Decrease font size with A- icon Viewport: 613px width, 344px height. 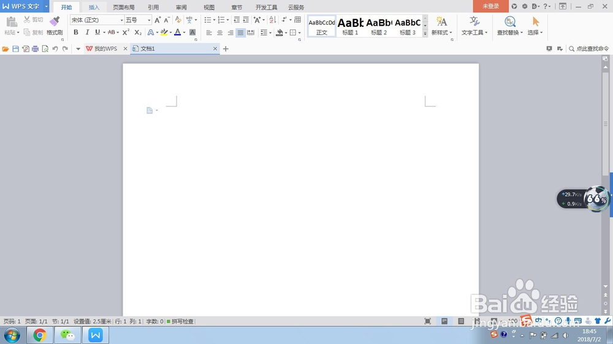pos(167,20)
